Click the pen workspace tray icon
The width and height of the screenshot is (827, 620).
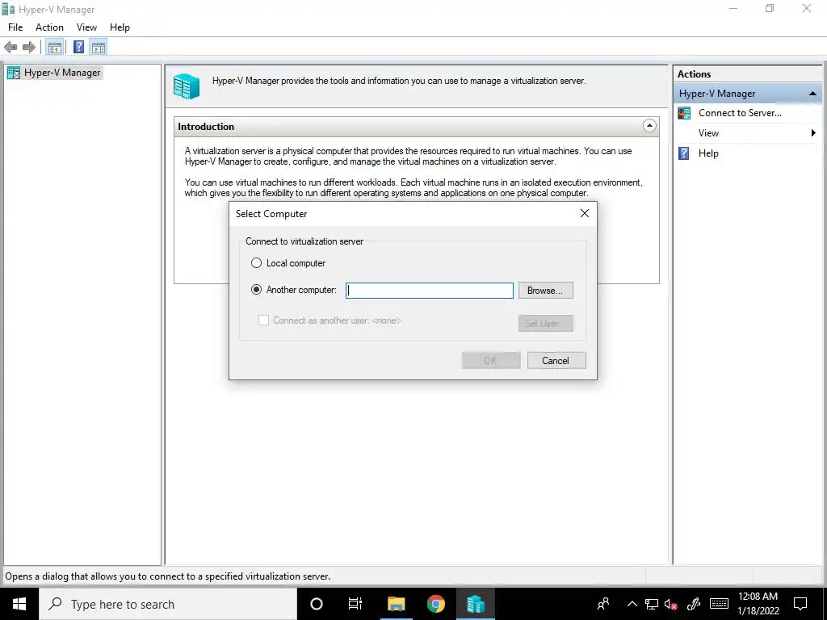pos(694,604)
